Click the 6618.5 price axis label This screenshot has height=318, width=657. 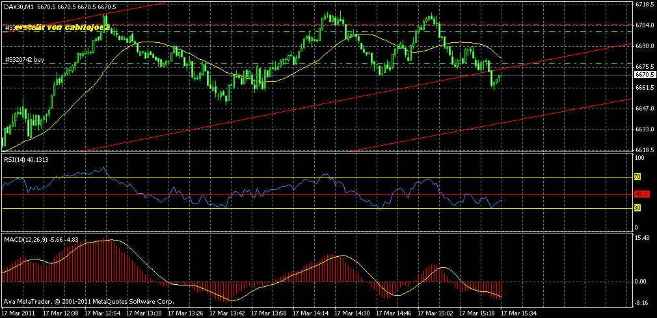[x=645, y=150]
